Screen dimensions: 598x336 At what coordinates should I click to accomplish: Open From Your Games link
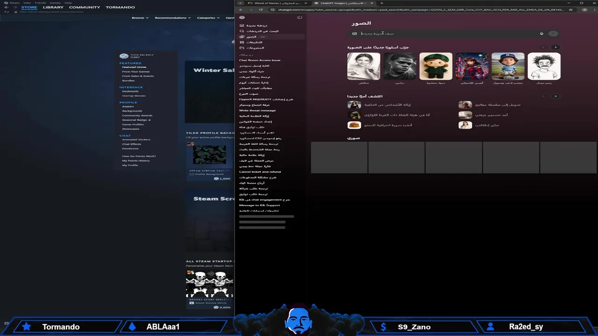136,71
